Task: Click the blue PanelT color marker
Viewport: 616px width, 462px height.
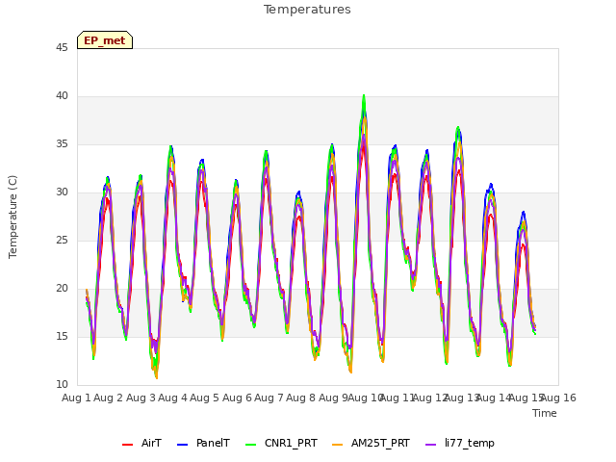Action: 182,445
